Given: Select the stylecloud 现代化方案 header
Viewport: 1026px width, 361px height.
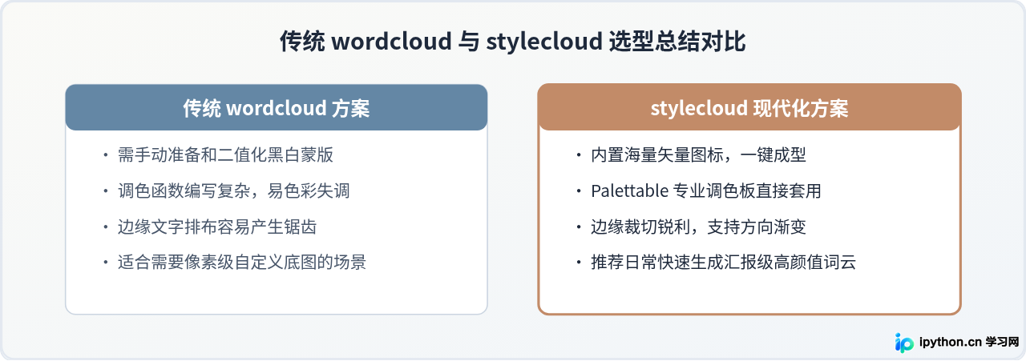Looking at the screenshot, I should pyautogui.click(x=749, y=107).
